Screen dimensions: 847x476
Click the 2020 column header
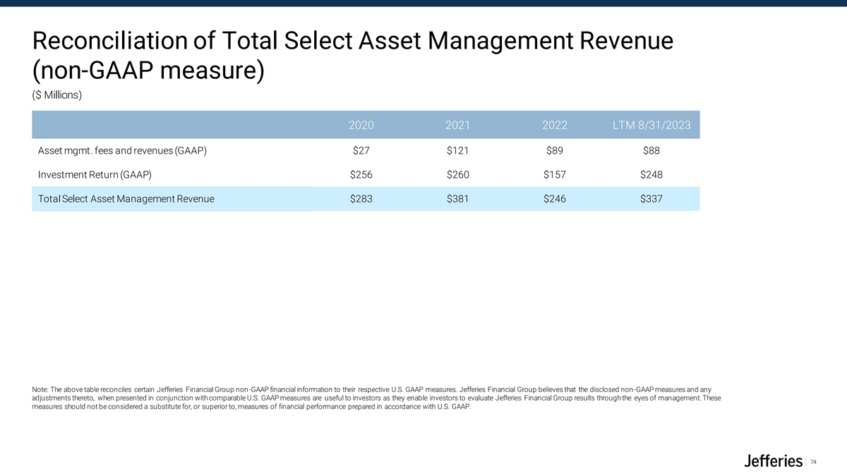(x=361, y=126)
